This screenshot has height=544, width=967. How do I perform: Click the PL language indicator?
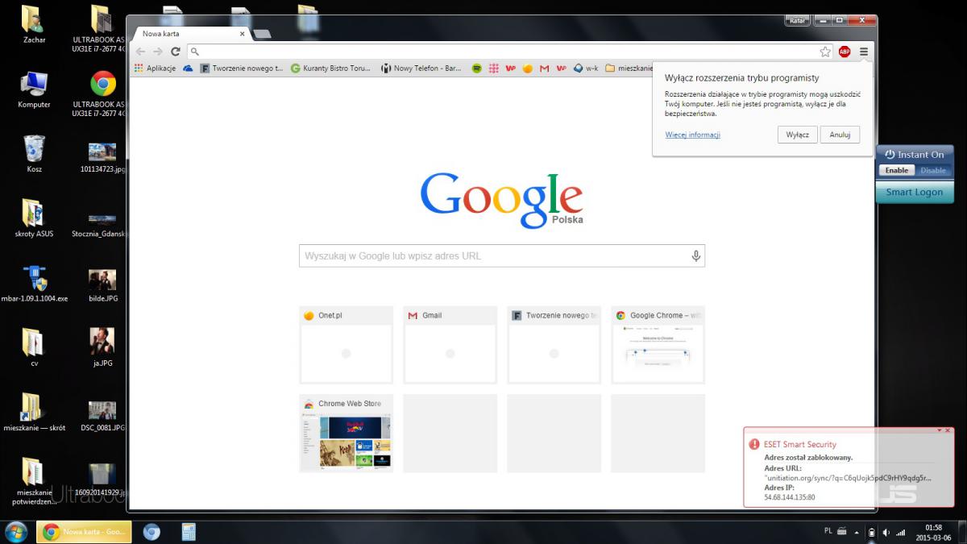[x=828, y=531]
